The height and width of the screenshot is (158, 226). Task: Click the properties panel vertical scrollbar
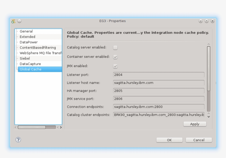click(208, 69)
